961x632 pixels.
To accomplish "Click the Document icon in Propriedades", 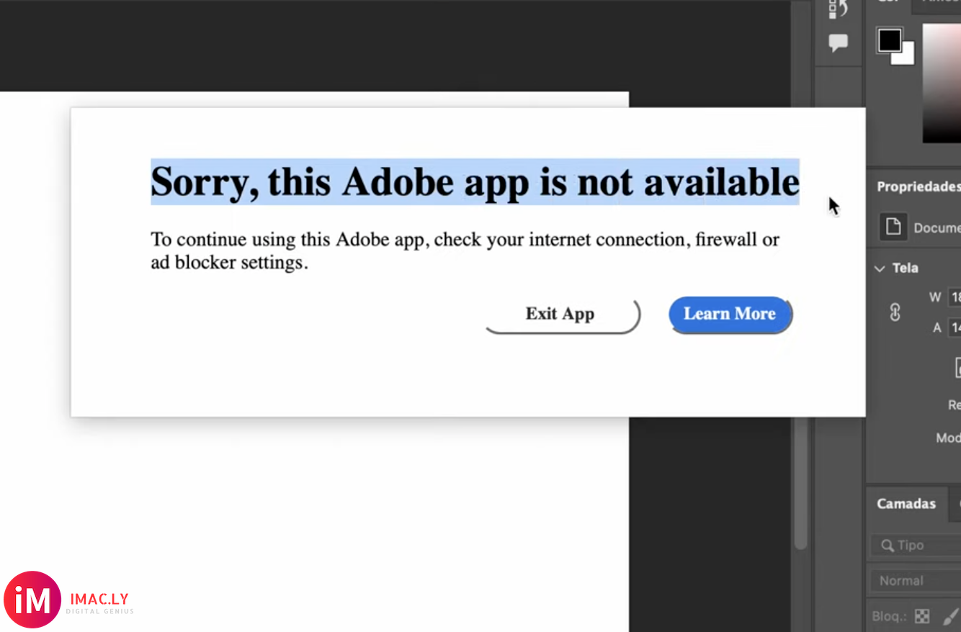I will 893,227.
